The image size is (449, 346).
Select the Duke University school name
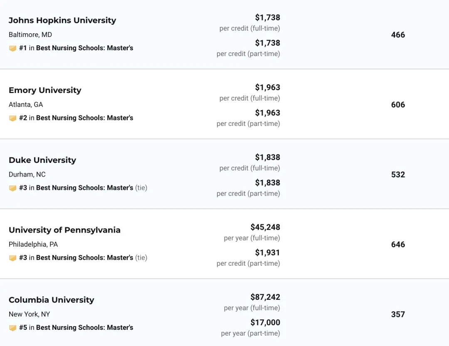pyautogui.click(x=42, y=160)
